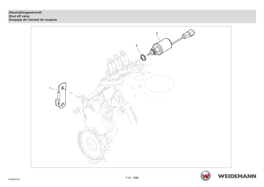Viewport: 264px width, 187px height.
Task: Click the solenoid electrical connector plug
Action: click(x=188, y=34)
